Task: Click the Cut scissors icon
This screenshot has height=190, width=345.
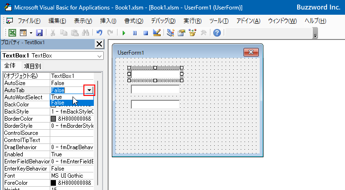Action: (53, 33)
